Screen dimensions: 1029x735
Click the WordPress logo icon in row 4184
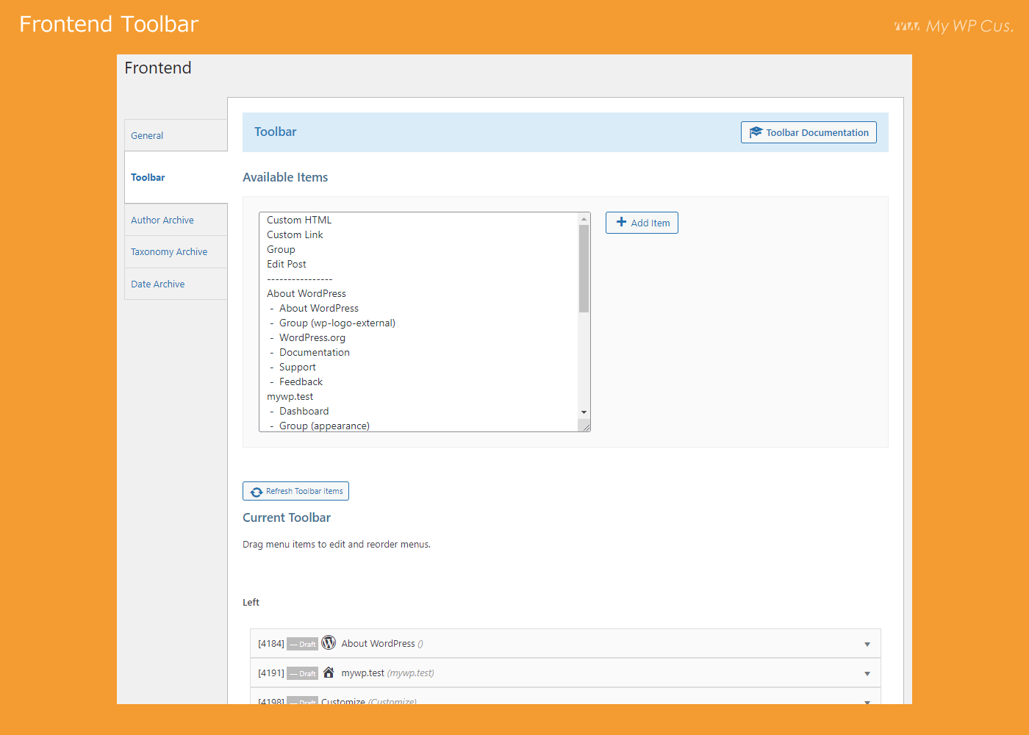point(329,642)
